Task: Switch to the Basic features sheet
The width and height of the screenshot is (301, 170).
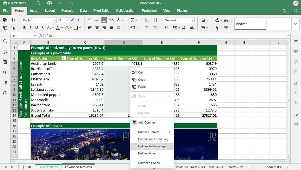Action: pyautogui.click(x=48, y=167)
